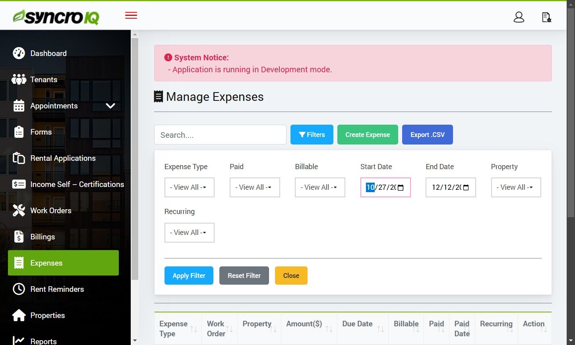
Task: Click the Income Self-Certifications dollar icon
Action: 19,184
